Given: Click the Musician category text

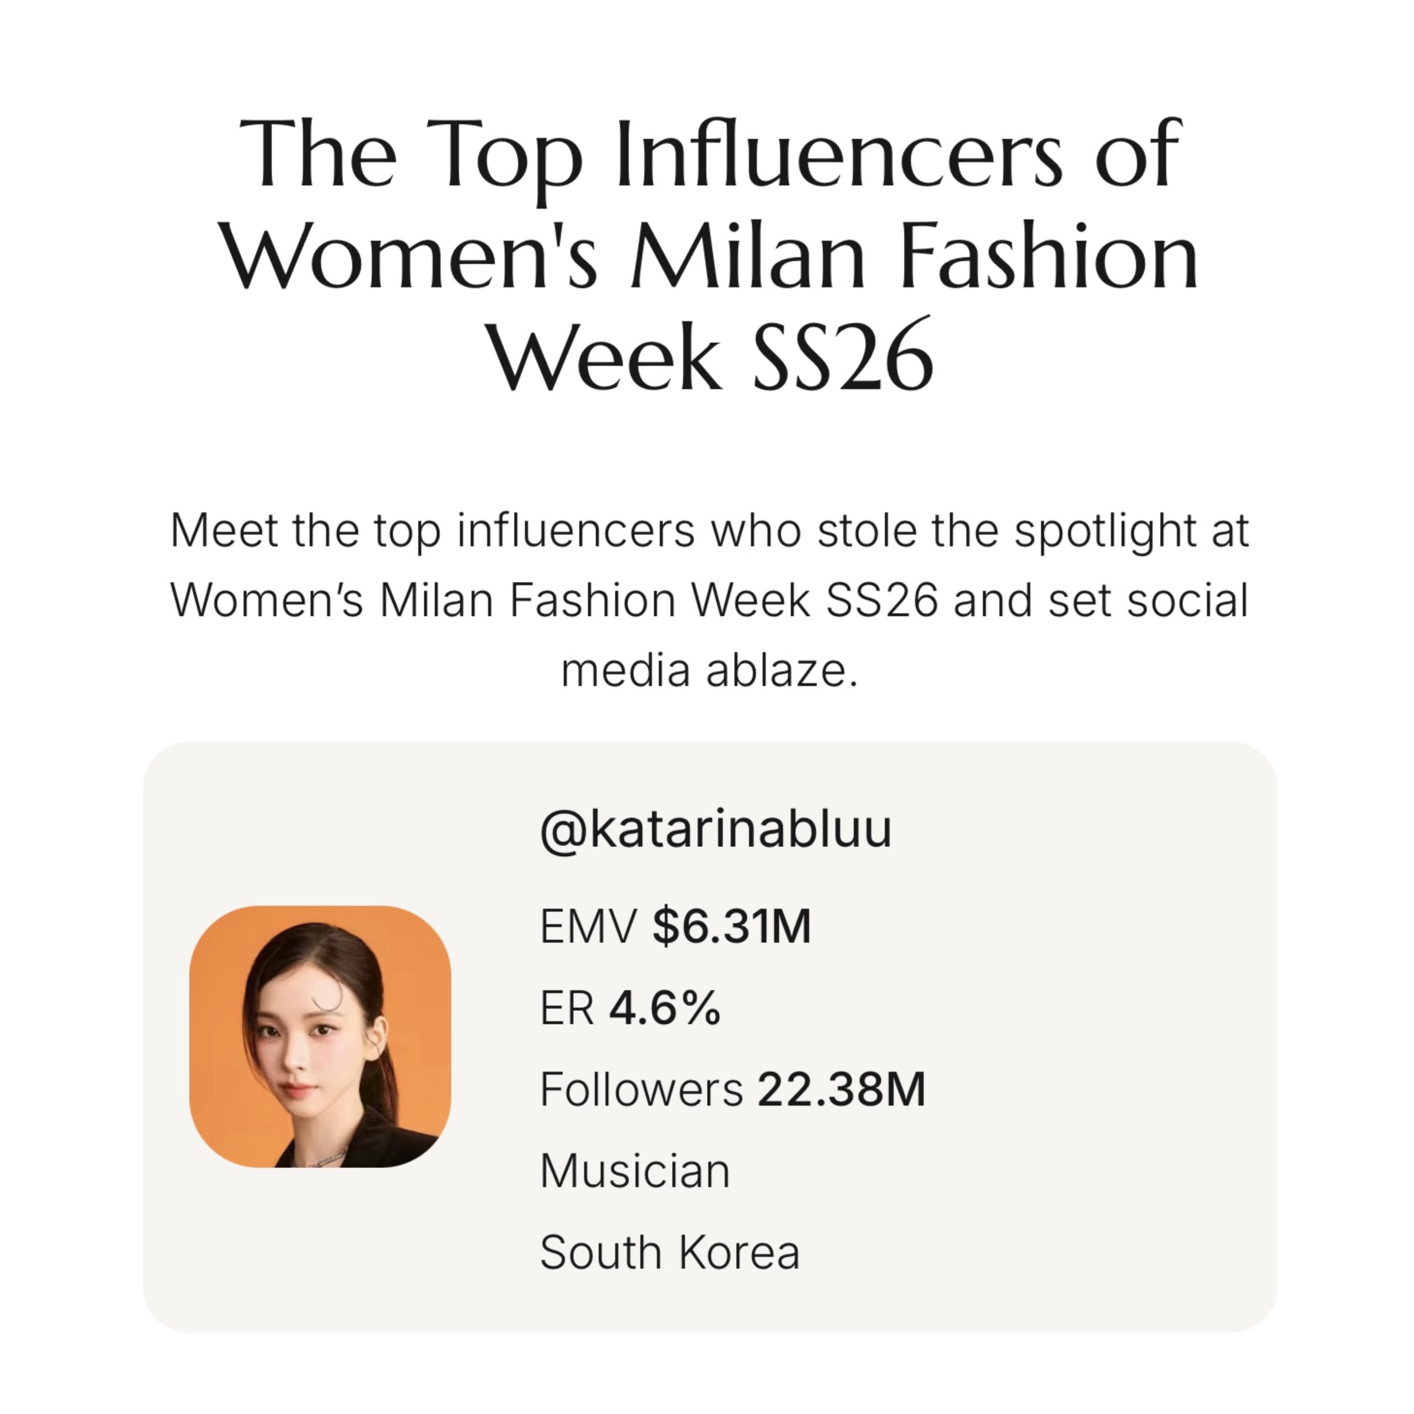Looking at the screenshot, I should tap(634, 1171).
